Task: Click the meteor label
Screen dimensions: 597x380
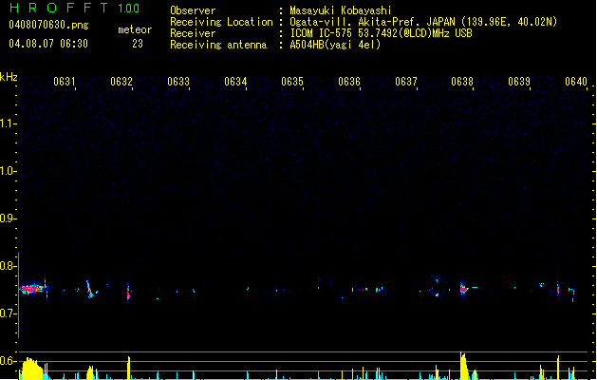Action: 135,29
